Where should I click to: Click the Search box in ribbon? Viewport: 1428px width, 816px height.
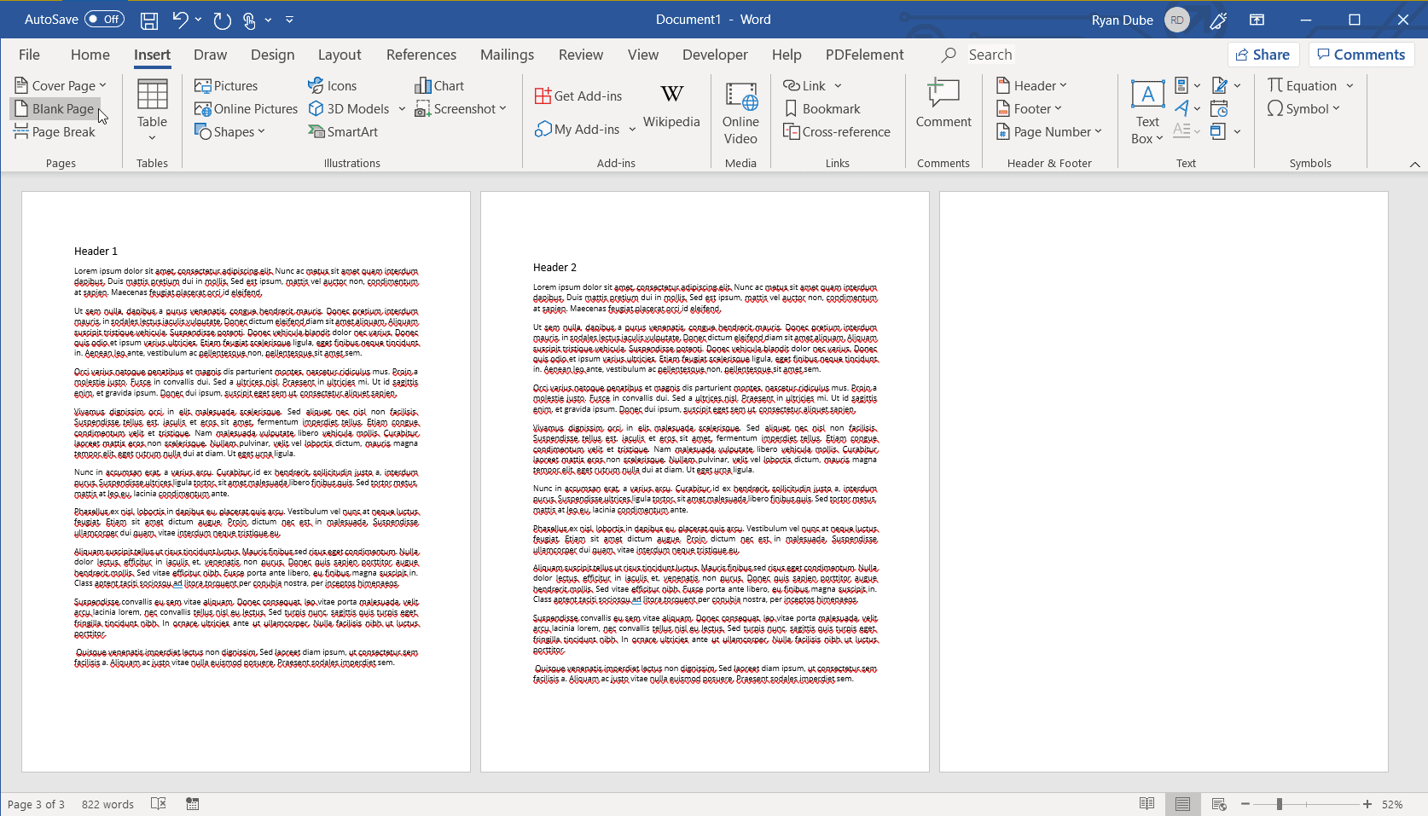990,55
